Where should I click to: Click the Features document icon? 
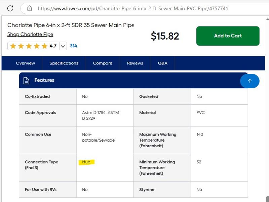tap(26, 81)
